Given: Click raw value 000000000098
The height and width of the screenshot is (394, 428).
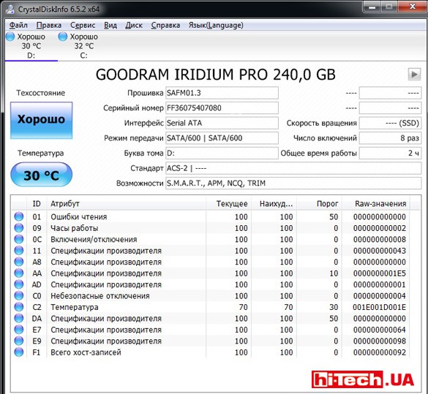Looking at the screenshot, I should 380,341.
